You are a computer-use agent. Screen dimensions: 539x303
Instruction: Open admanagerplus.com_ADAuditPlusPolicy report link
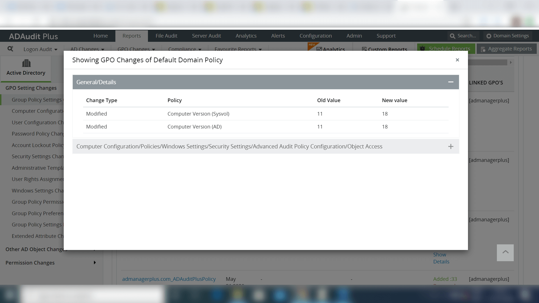[x=169, y=279]
